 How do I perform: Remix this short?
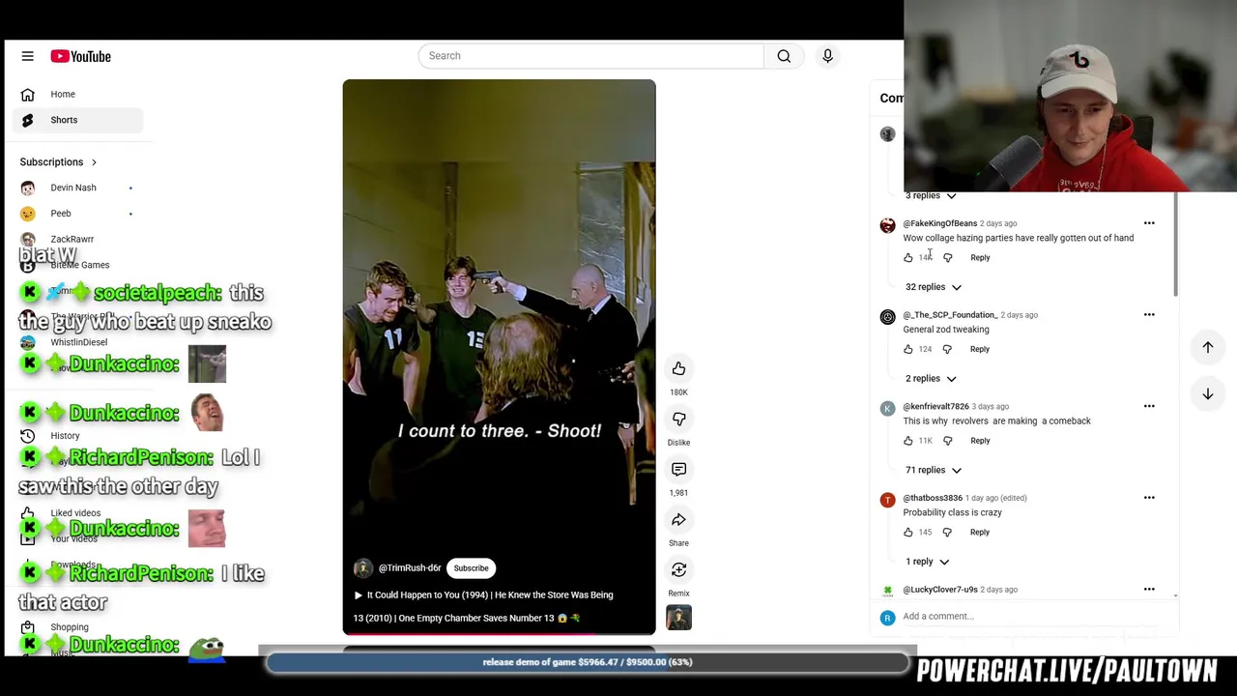click(678, 569)
